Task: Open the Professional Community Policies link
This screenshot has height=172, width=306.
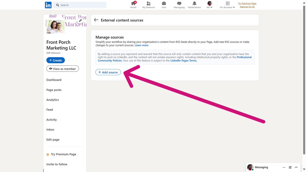Action: (175, 59)
